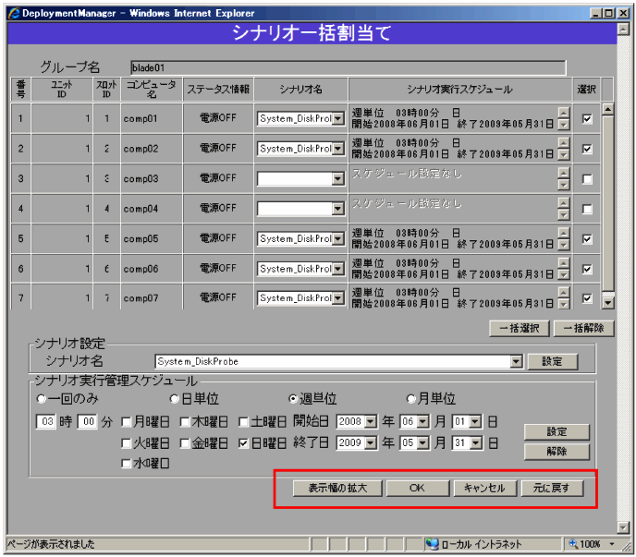Select the 月単位 radio button
This screenshot has height=557, width=636.
tap(411, 399)
